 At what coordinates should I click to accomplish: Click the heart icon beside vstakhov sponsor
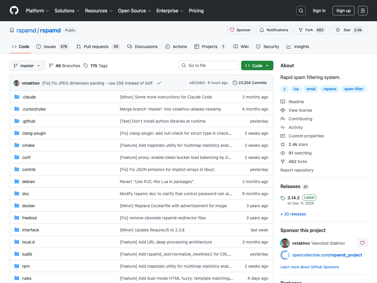coord(362,243)
